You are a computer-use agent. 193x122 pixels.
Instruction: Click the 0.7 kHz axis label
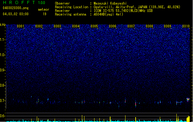click(2, 101)
